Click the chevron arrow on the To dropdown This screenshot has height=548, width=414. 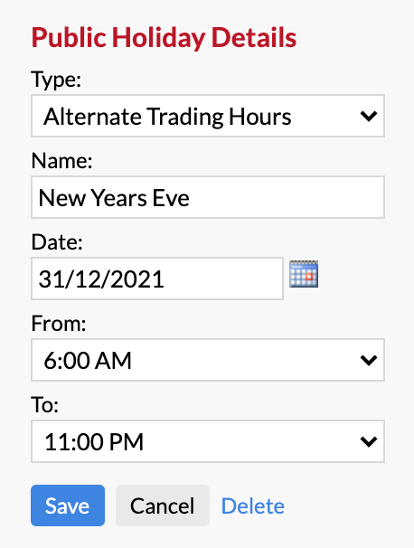369,442
